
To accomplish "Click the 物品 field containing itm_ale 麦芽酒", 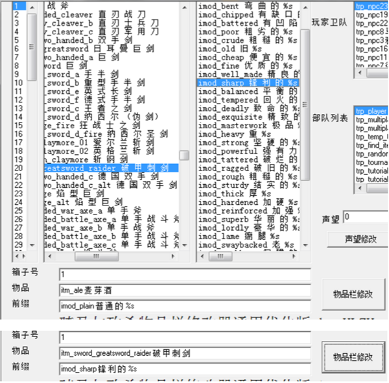I will click(185, 290).
